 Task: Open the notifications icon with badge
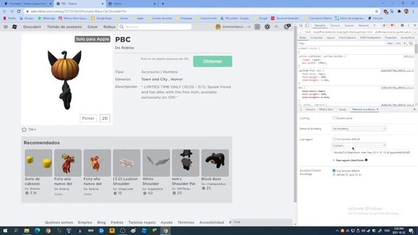click(x=287, y=27)
